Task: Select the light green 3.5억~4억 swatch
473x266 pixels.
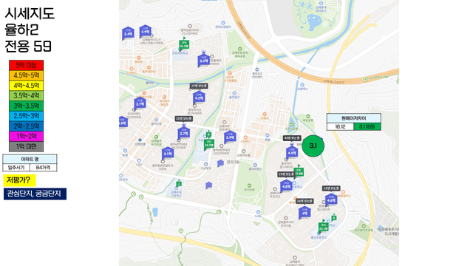Action: point(27,95)
